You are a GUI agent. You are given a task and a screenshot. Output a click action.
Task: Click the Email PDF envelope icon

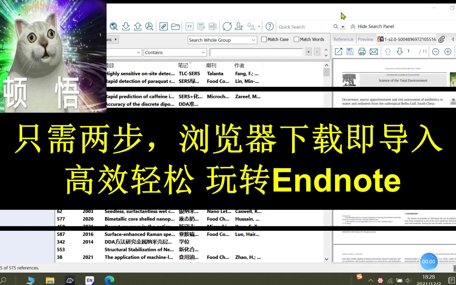point(374,51)
